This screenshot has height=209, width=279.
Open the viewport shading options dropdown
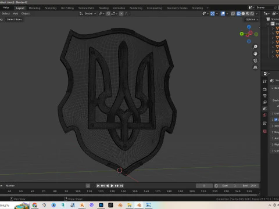257,13
